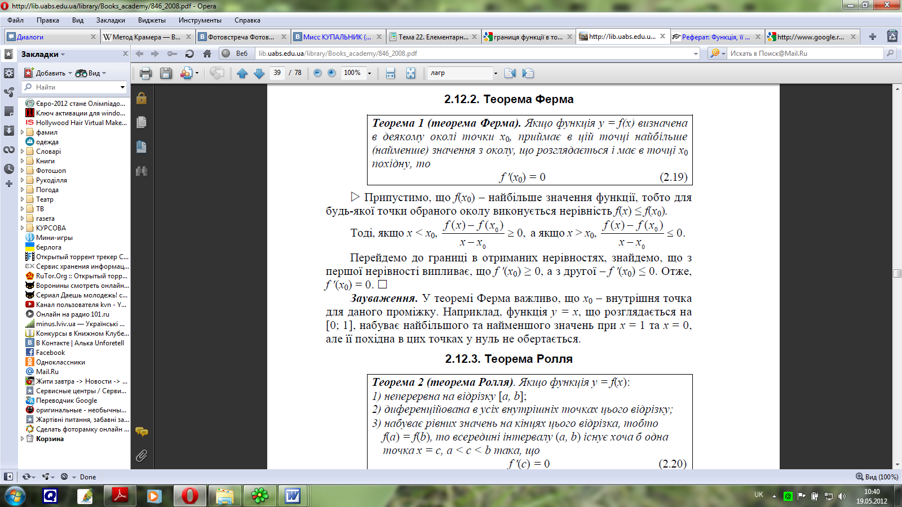Open Word from the taskbar
Viewport: 902px width, 507px height.
293,496
